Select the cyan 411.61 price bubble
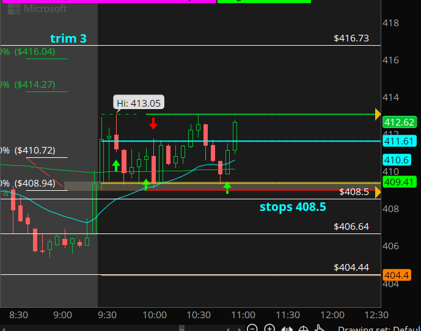The image size is (421, 331). point(400,141)
